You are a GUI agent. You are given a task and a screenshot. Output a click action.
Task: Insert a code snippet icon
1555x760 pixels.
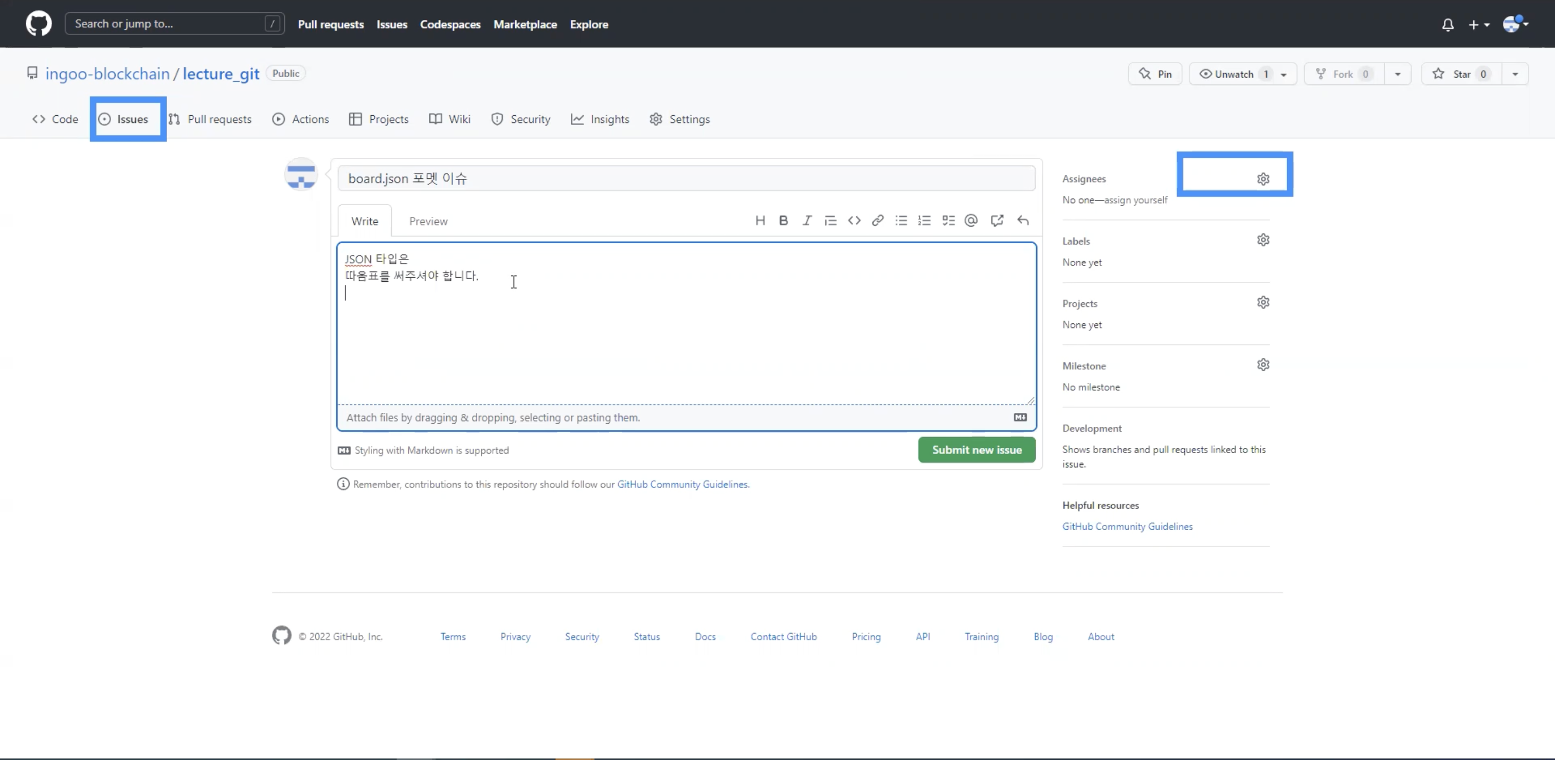[854, 220]
